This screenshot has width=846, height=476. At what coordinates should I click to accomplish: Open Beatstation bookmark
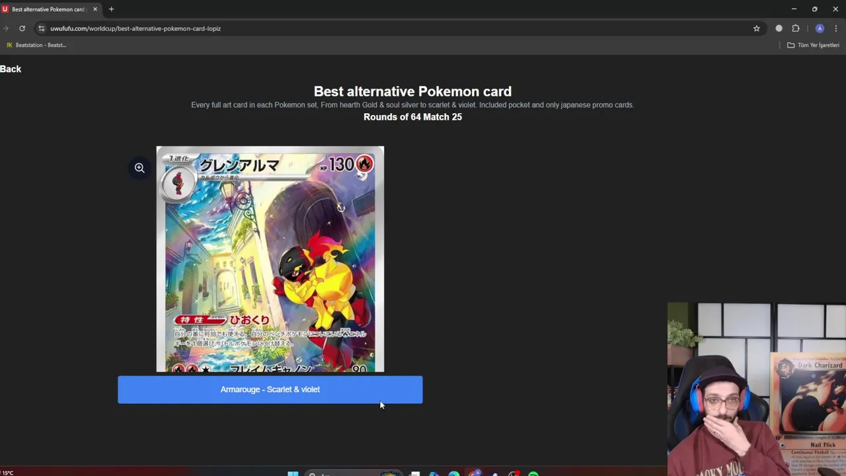coord(36,45)
